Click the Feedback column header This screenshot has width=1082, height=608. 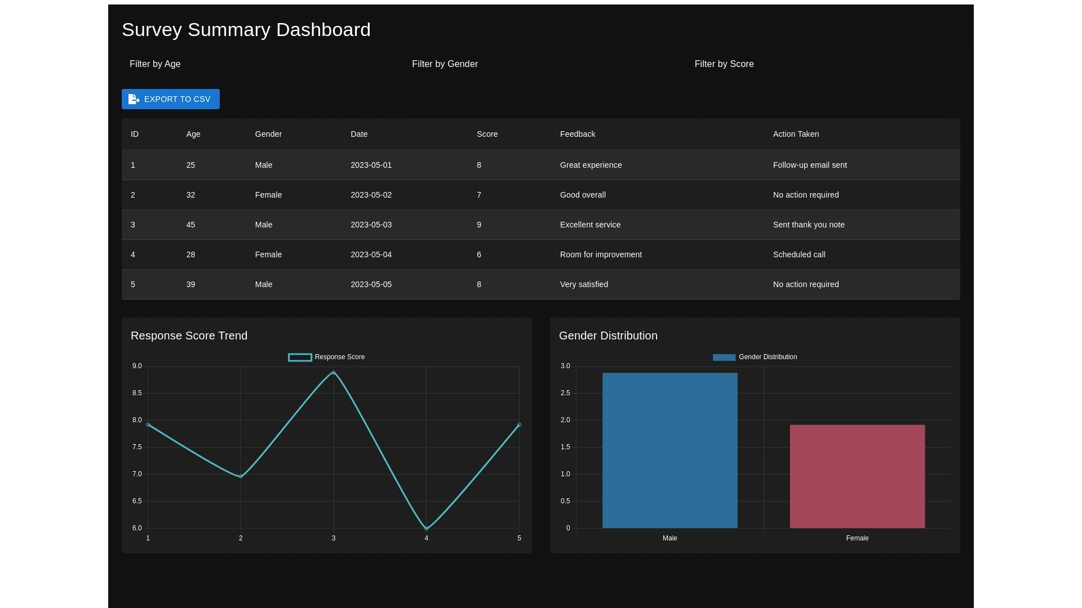[577, 134]
